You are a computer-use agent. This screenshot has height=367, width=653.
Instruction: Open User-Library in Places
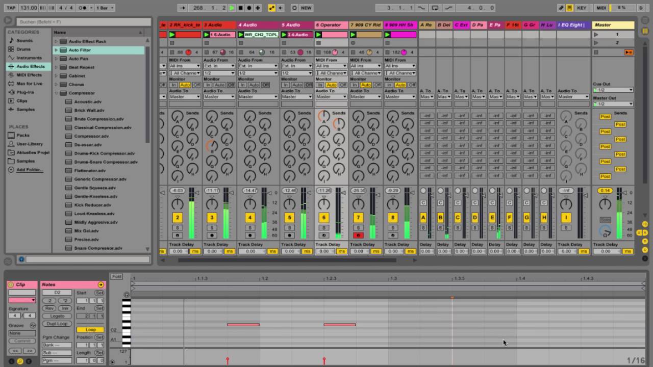(x=30, y=144)
